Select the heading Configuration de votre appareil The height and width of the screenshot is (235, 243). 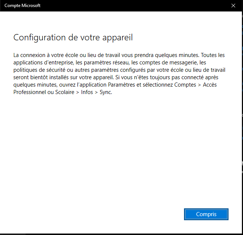click(x=73, y=37)
